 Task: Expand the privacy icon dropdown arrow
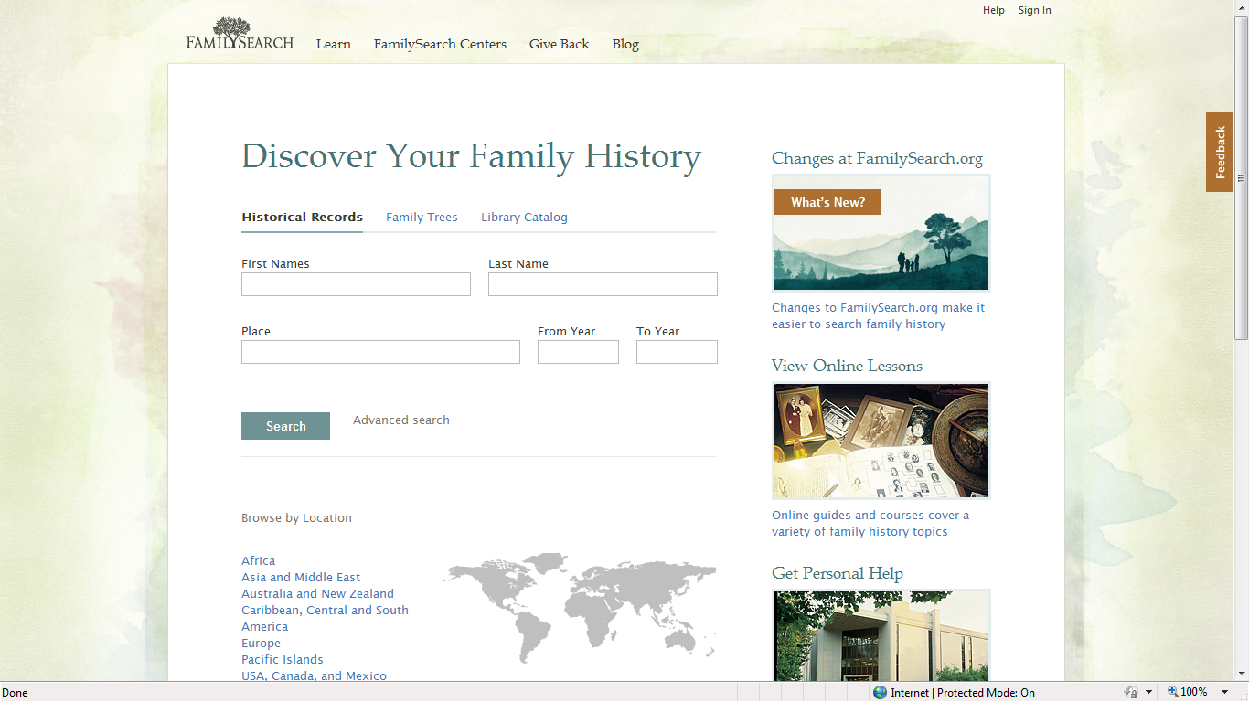(x=1149, y=693)
